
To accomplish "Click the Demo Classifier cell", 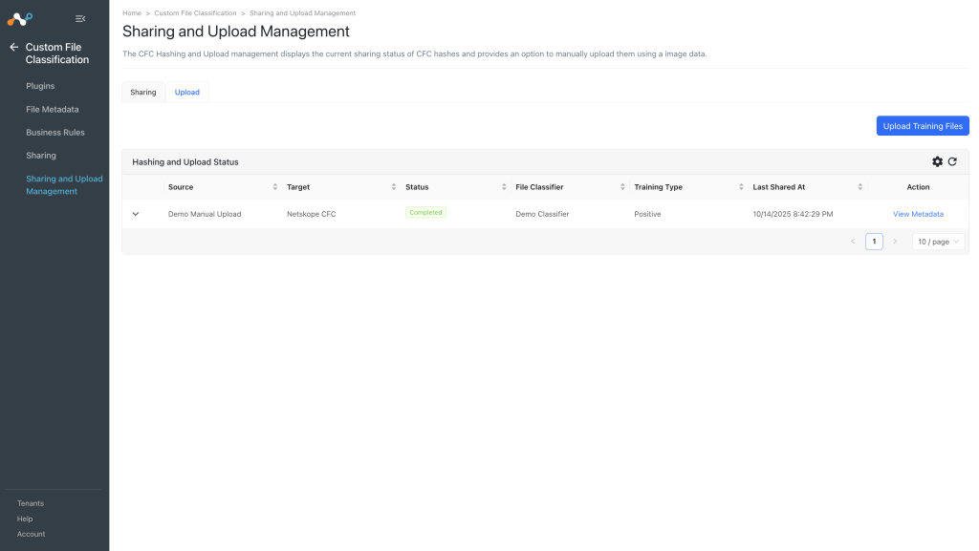I will tap(542, 214).
